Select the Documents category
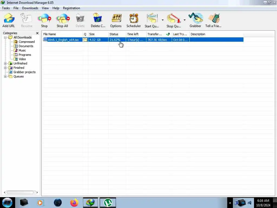This screenshot has width=277, height=208. click(26, 46)
